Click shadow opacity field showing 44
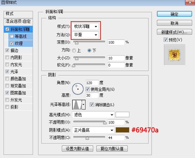The width and height of the screenshot is (195, 158). pyautogui.click(x=116, y=138)
